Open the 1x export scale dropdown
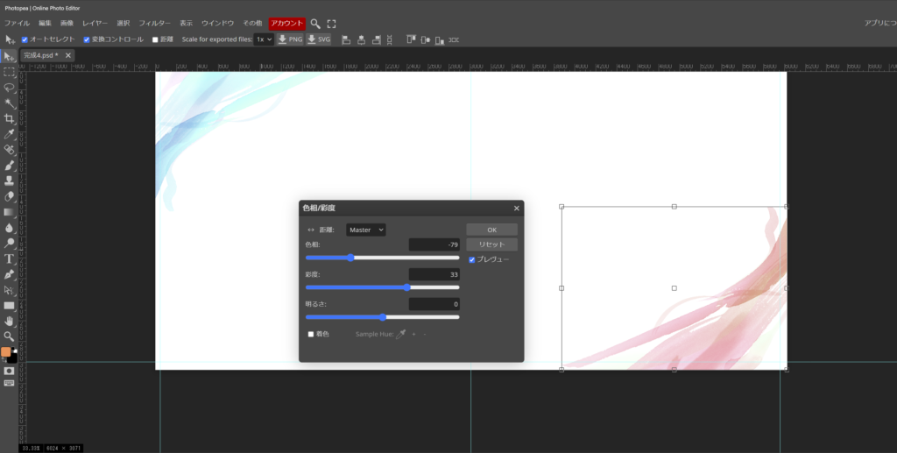The width and height of the screenshot is (897, 453). 264,39
